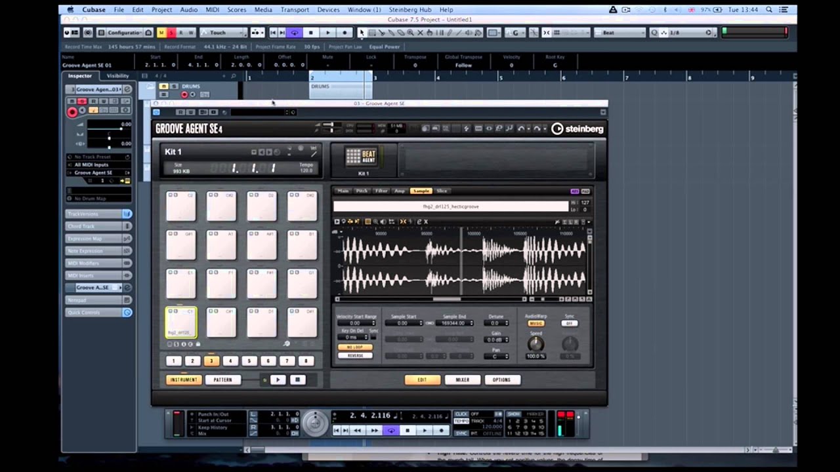Click the sample editor play sample icon
Image resolution: width=840 pixels, height=472 pixels.
click(x=337, y=222)
